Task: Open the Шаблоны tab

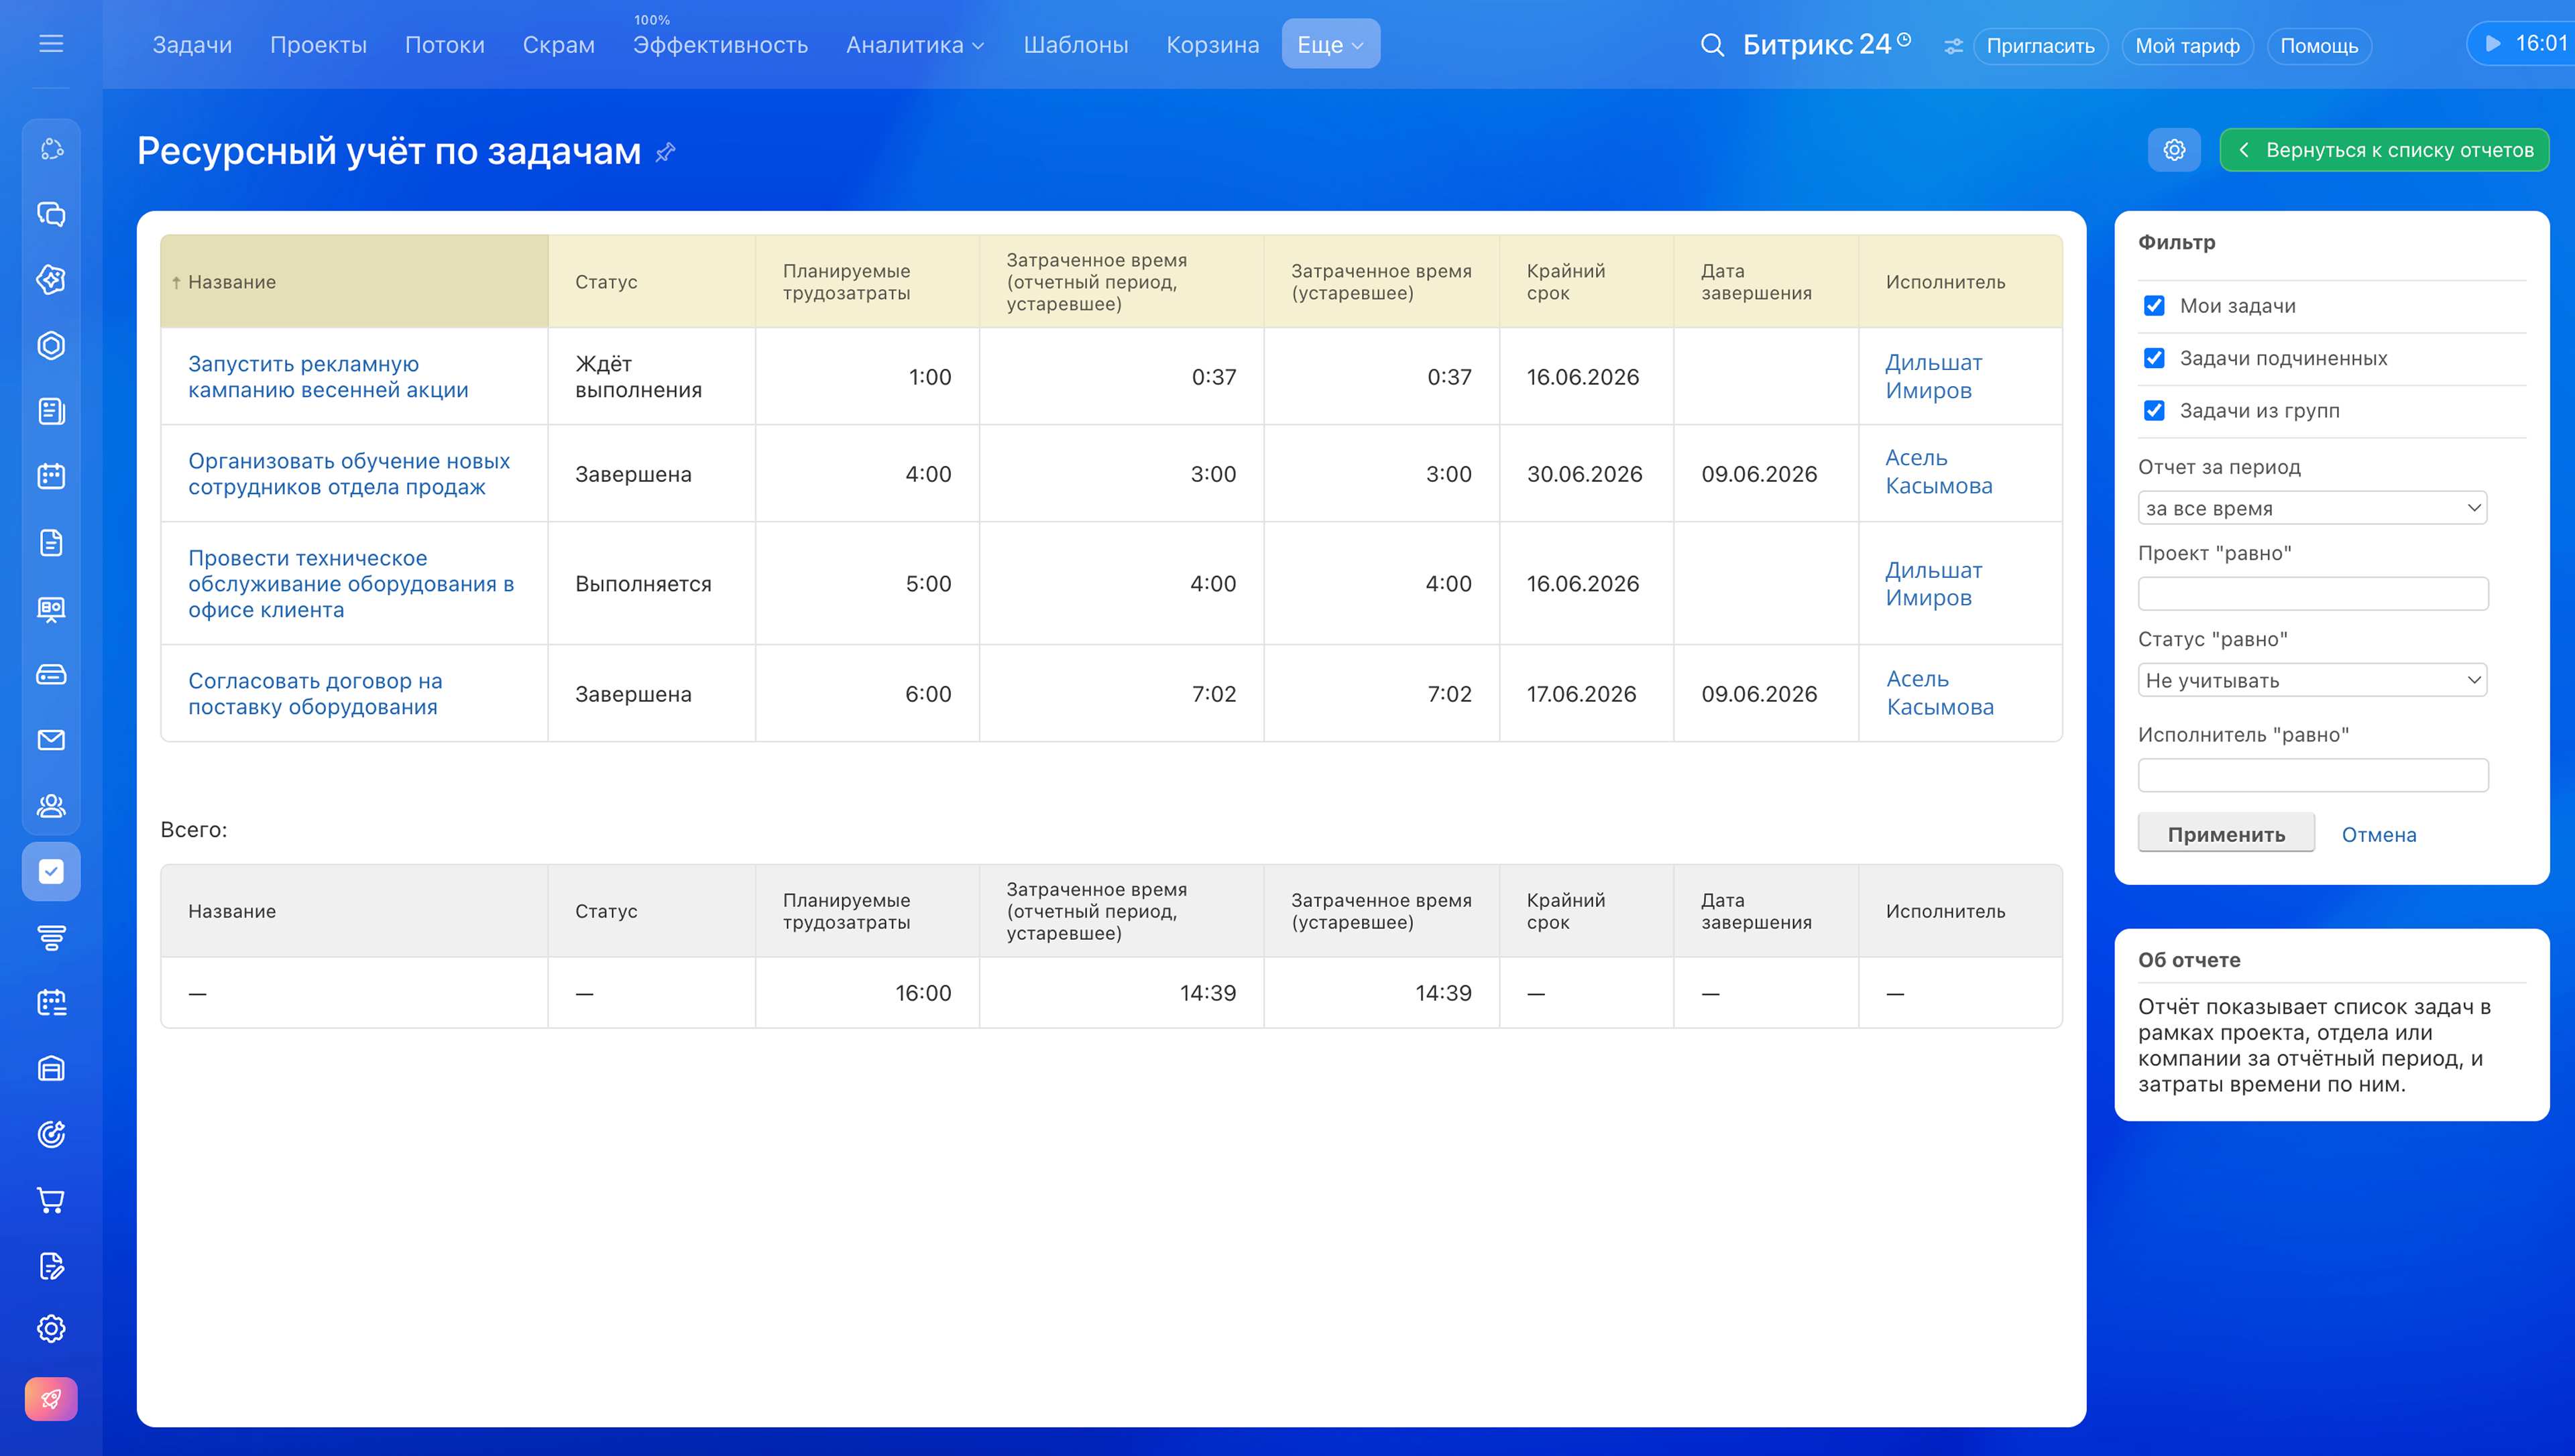Action: [1076, 45]
